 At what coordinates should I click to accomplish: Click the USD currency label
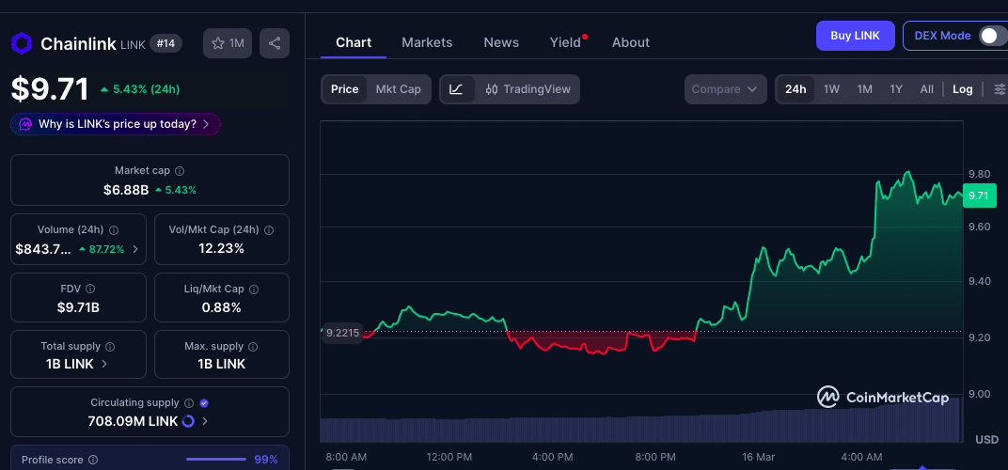986,440
